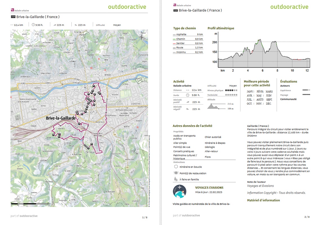The image size is (321, 225).
Task: Click the Paysage rating dots
Action: click(306, 94)
